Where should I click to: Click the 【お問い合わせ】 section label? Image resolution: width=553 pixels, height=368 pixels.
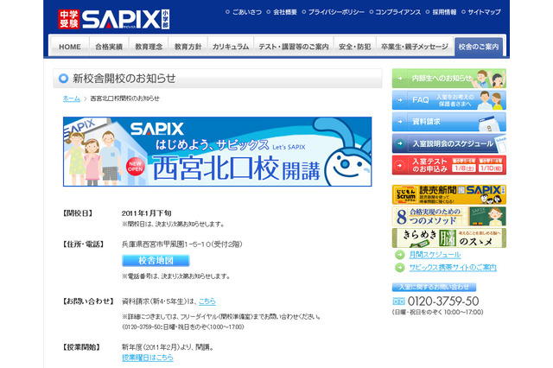pos(88,301)
